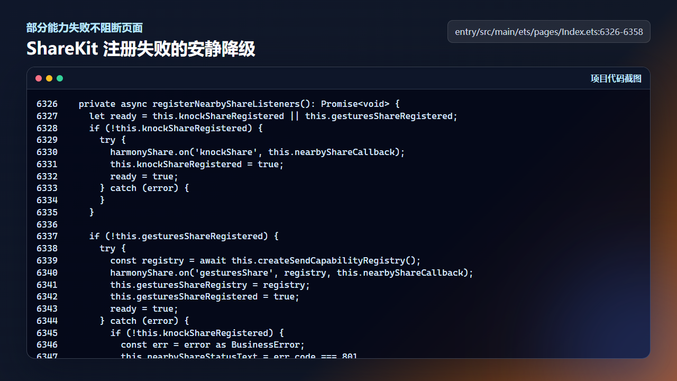Click 'try {' on line 6338
This screenshot has height=381, width=677.
[x=113, y=248]
